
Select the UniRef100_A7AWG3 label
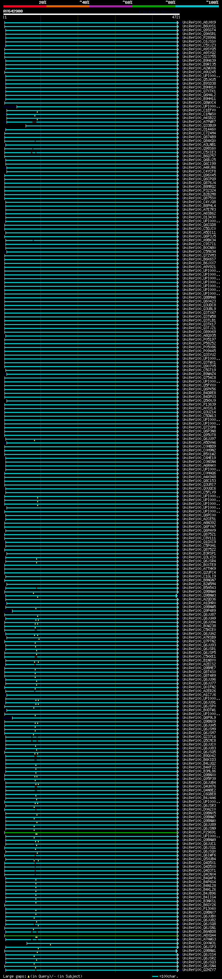tap(199, 939)
